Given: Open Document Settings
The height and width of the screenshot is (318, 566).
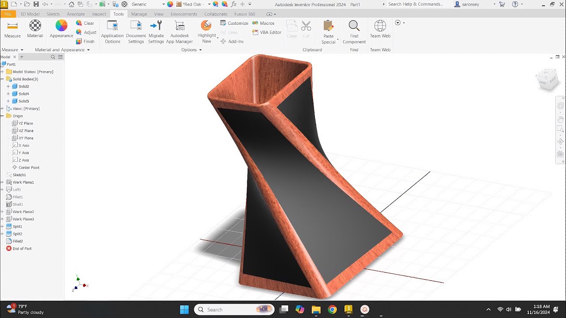Looking at the screenshot, I should [x=136, y=32].
